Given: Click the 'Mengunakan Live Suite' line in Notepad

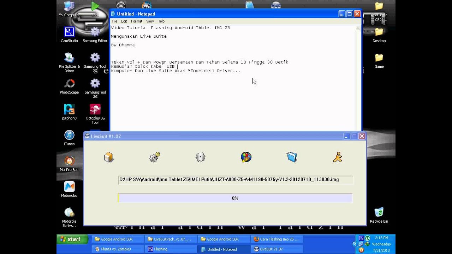Looking at the screenshot, I should click(x=139, y=36).
